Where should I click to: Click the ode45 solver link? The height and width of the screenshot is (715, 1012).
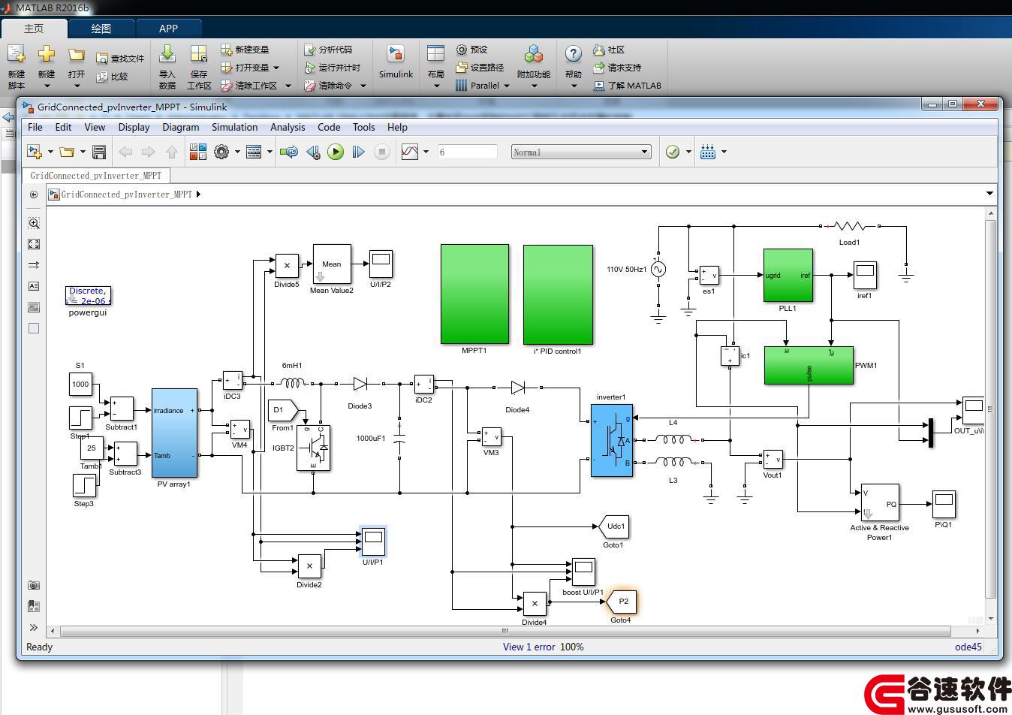pyautogui.click(x=968, y=647)
